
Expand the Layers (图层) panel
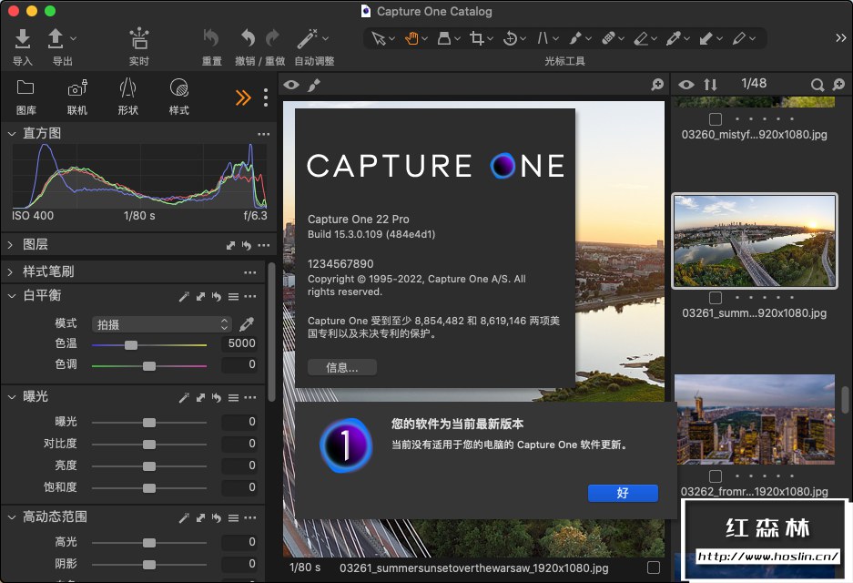click(12, 245)
